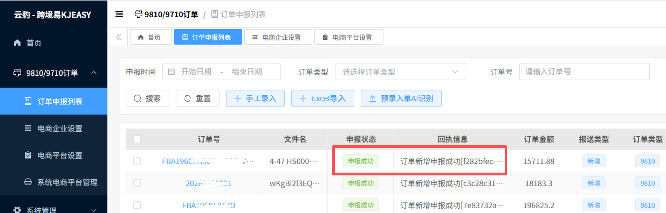Click the 手工录入 button

click(x=255, y=98)
